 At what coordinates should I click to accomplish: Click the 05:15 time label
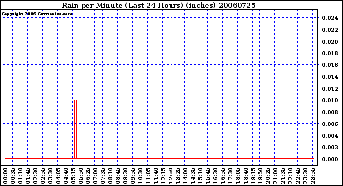(73, 176)
